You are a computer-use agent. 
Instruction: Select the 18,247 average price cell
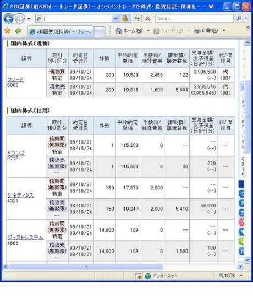pos(128,209)
